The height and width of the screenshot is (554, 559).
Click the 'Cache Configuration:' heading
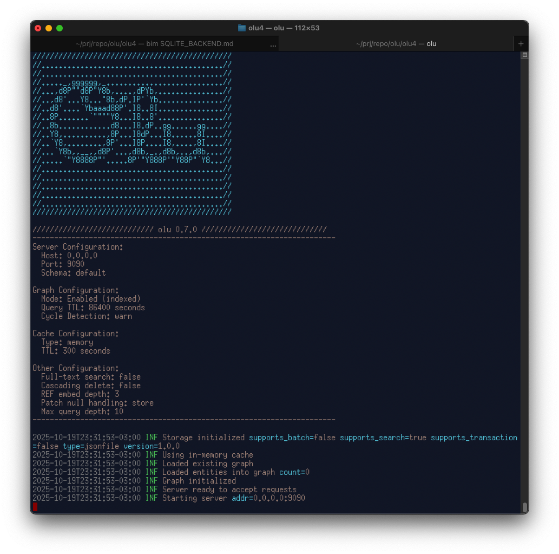click(x=76, y=334)
